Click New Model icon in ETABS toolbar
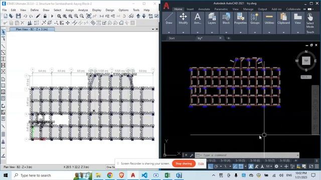This screenshot has width=321, height=180. [6, 16]
